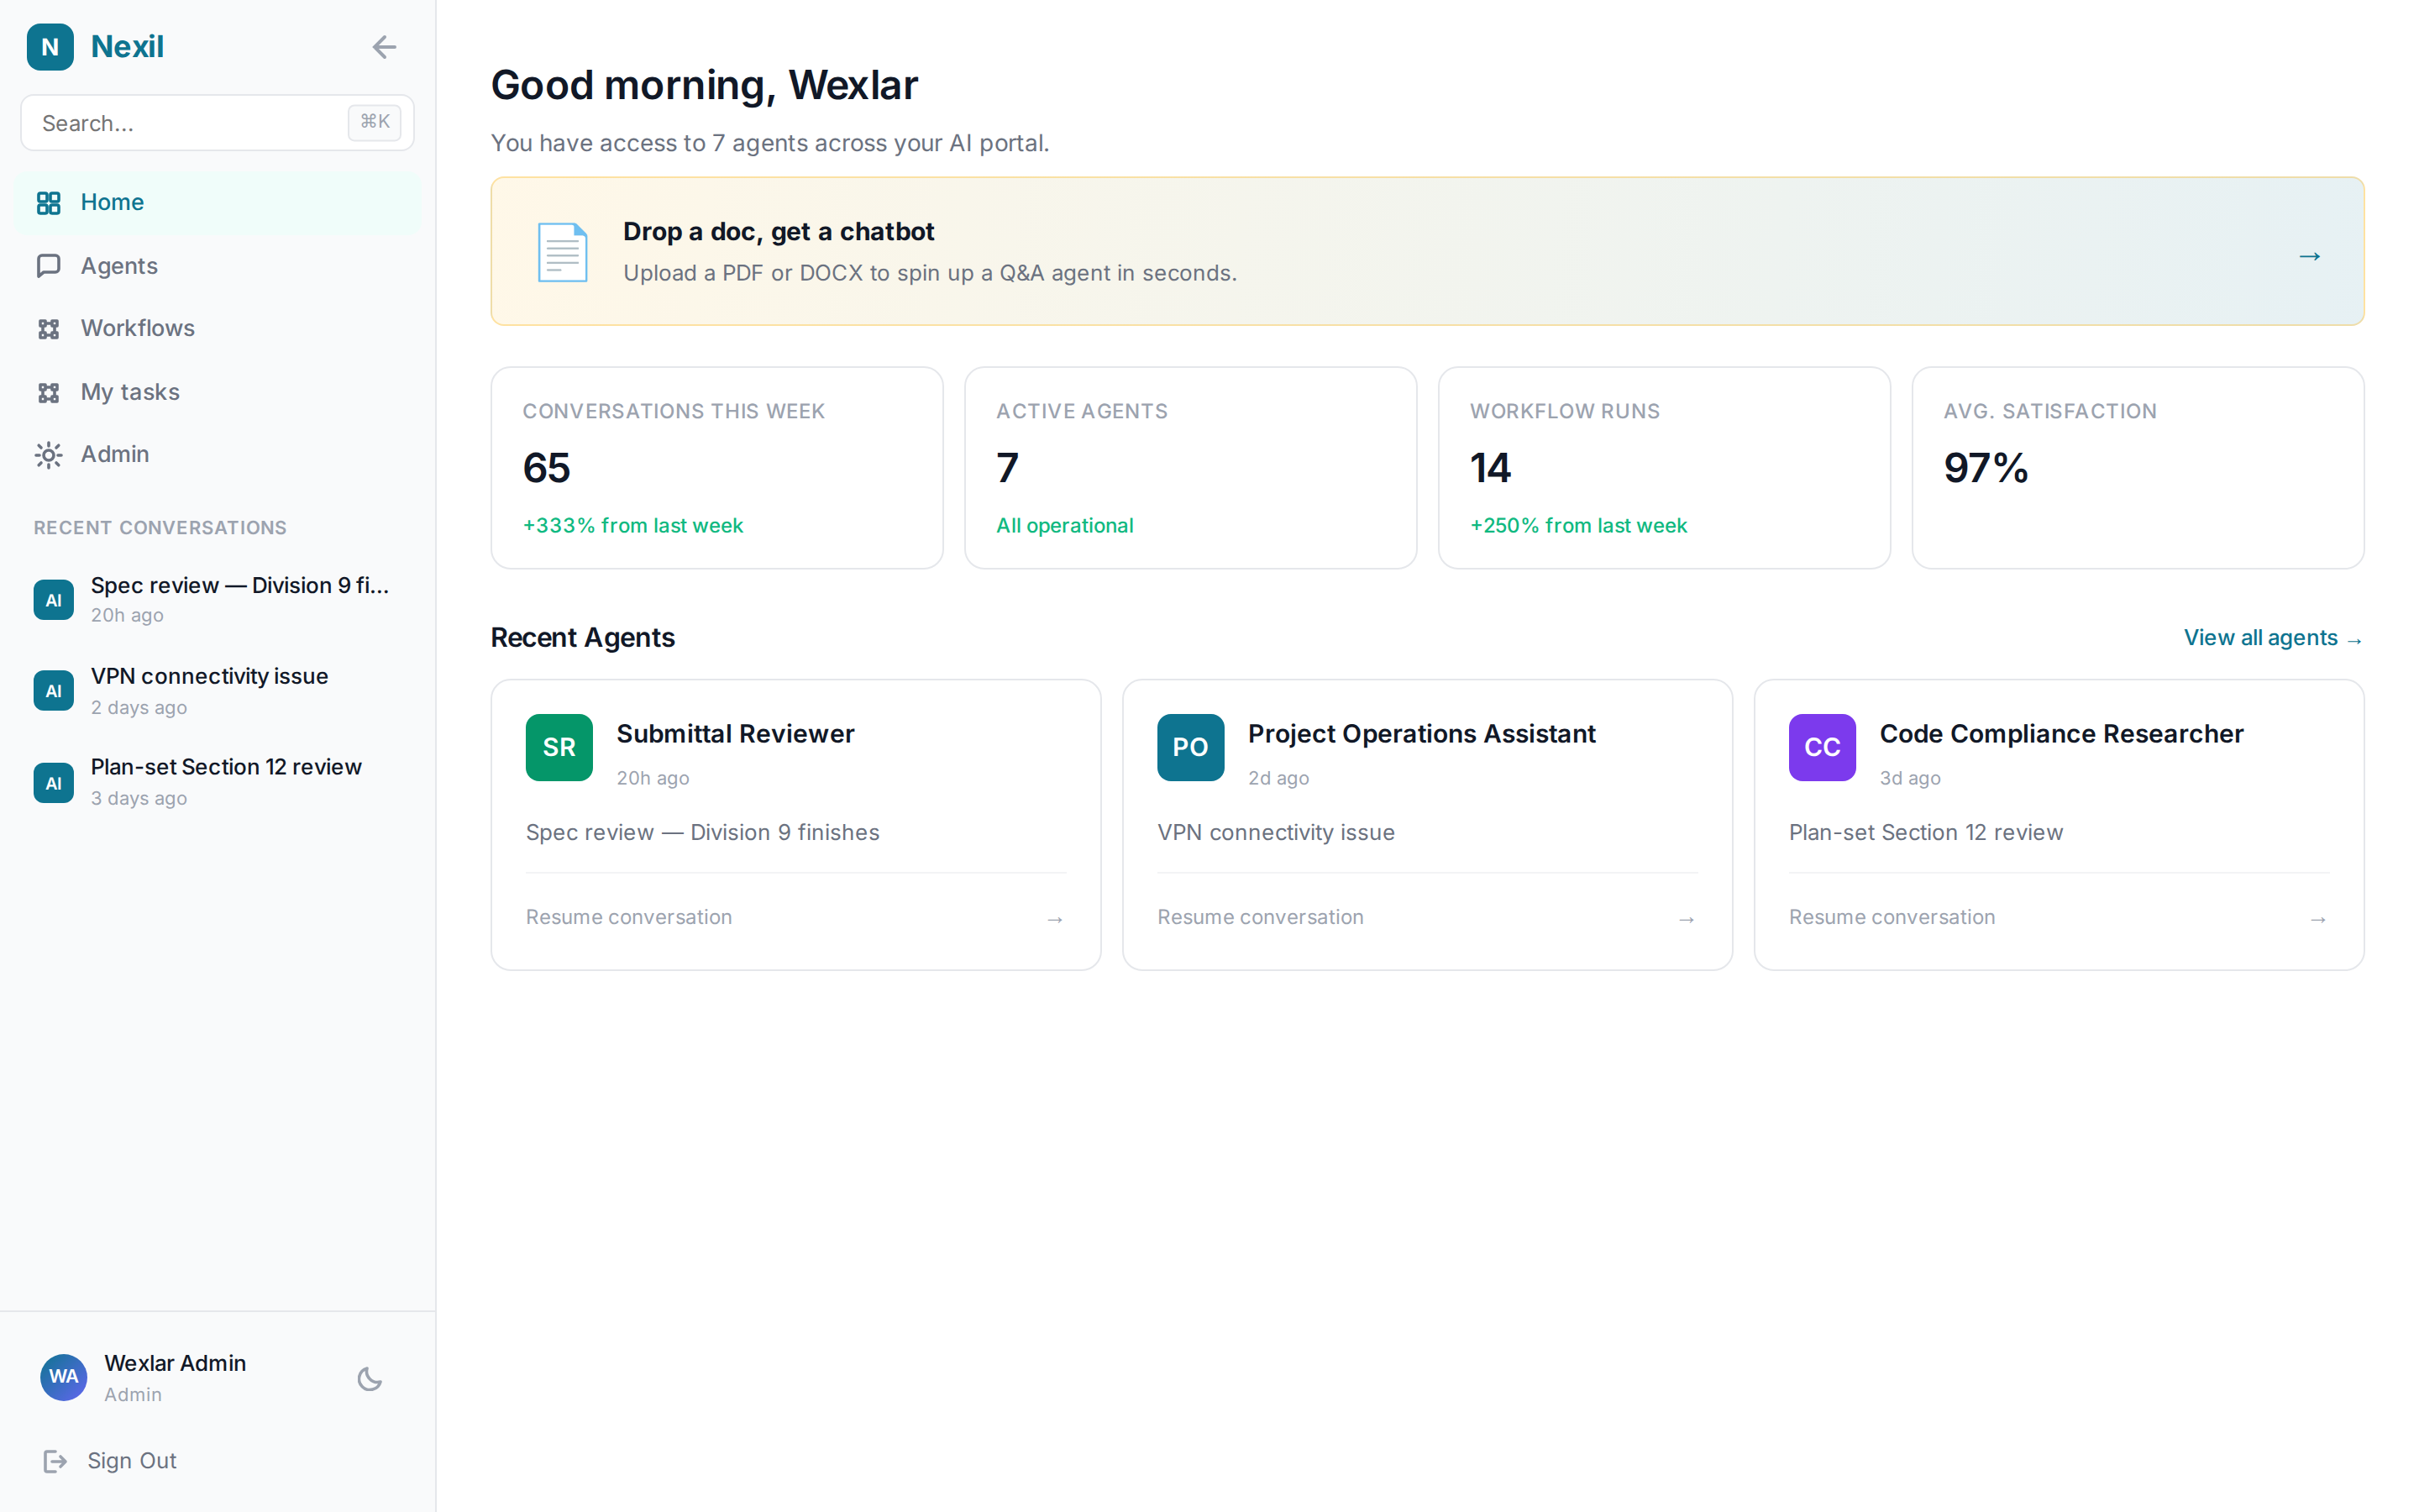Click +333% from last week text
Viewport: 2419px width, 1512px height.
(x=632, y=525)
